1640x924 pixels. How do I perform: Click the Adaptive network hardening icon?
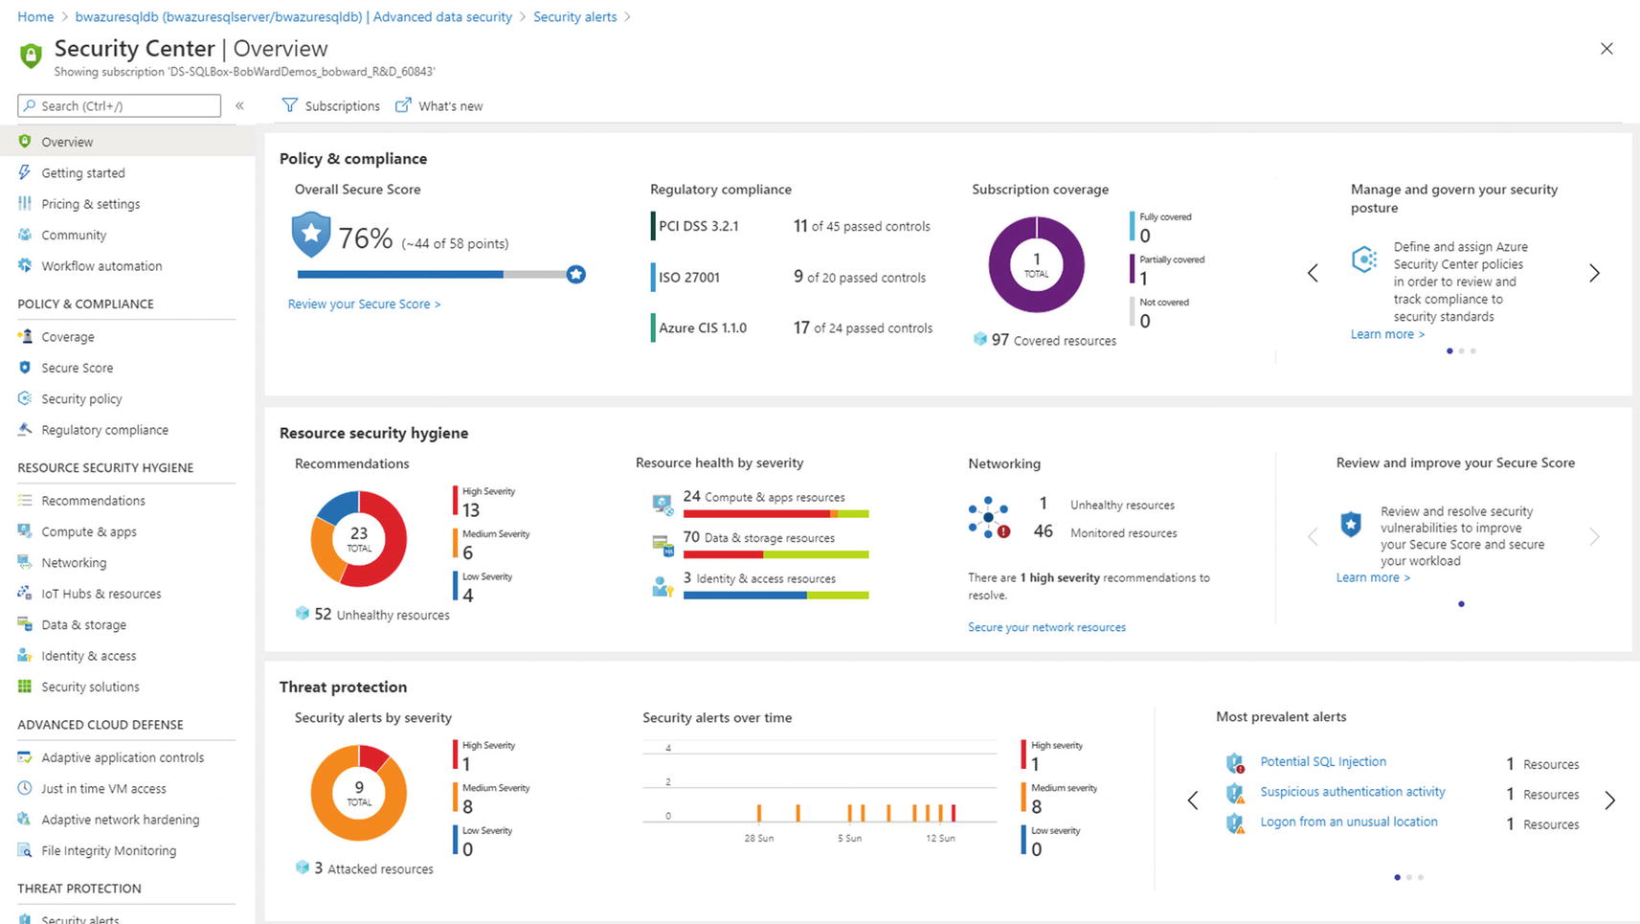click(x=25, y=819)
